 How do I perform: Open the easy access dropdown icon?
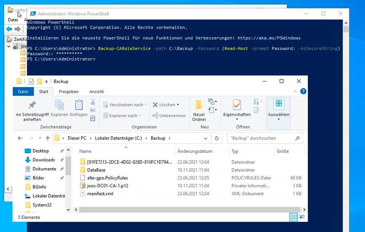(212, 110)
